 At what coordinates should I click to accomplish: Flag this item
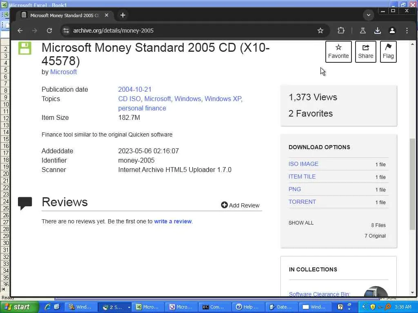[x=388, y=52]
